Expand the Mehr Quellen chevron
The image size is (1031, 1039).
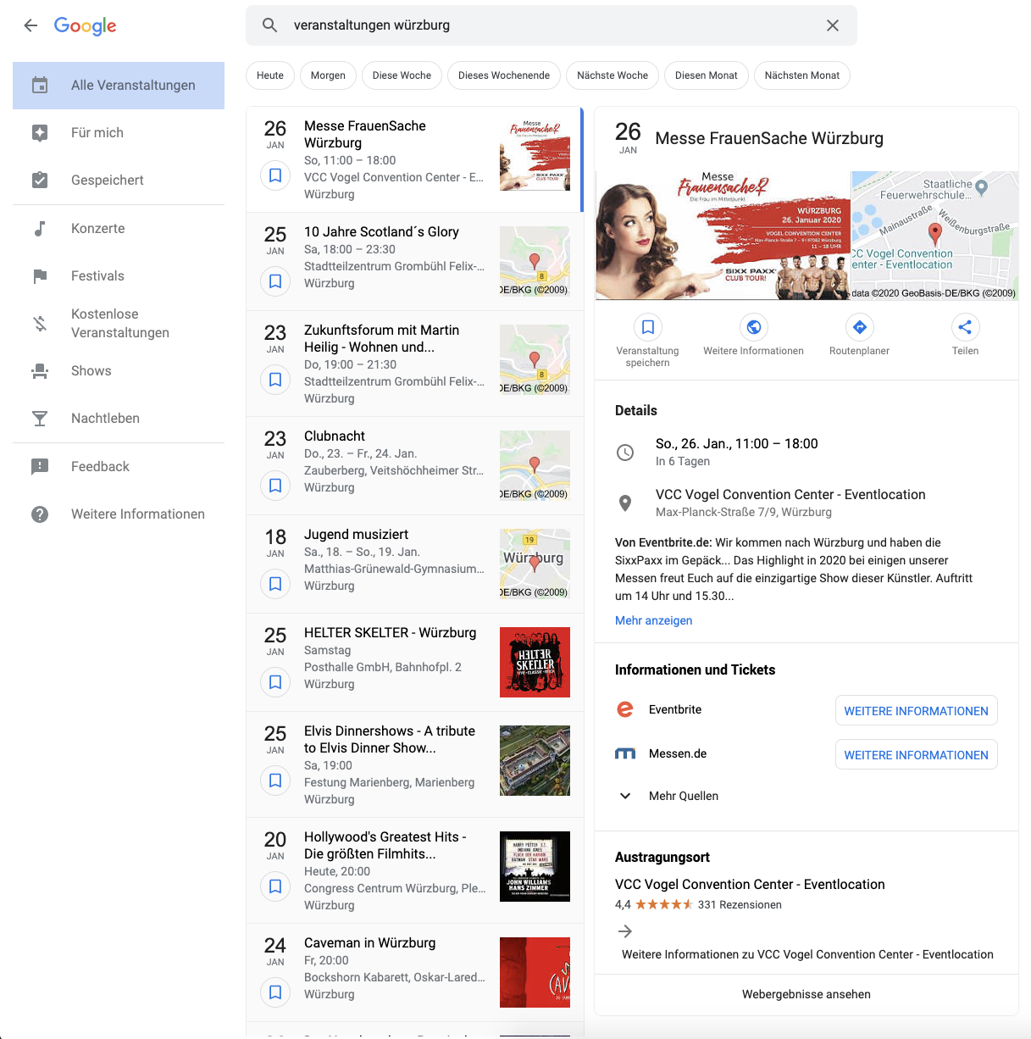(x=625, y=796)
